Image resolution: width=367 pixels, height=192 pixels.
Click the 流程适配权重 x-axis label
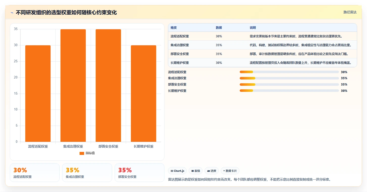point(38,146)
